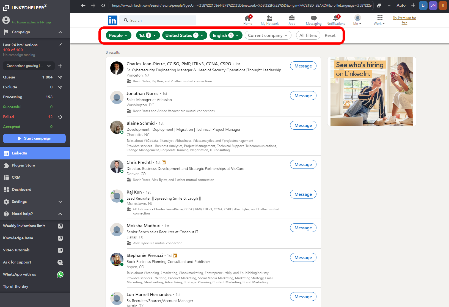Start campaign button
Screen dimensions: 449x307
pyautogui.click(x=34, y=138)
